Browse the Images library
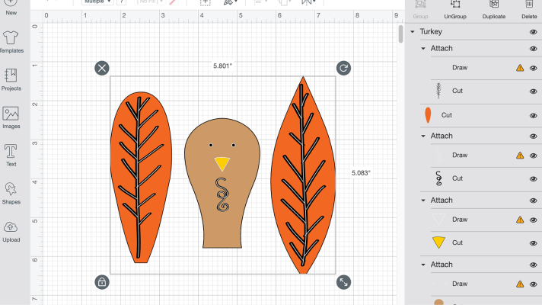Screen dimensions: 542x305 (x=11, y=117)
